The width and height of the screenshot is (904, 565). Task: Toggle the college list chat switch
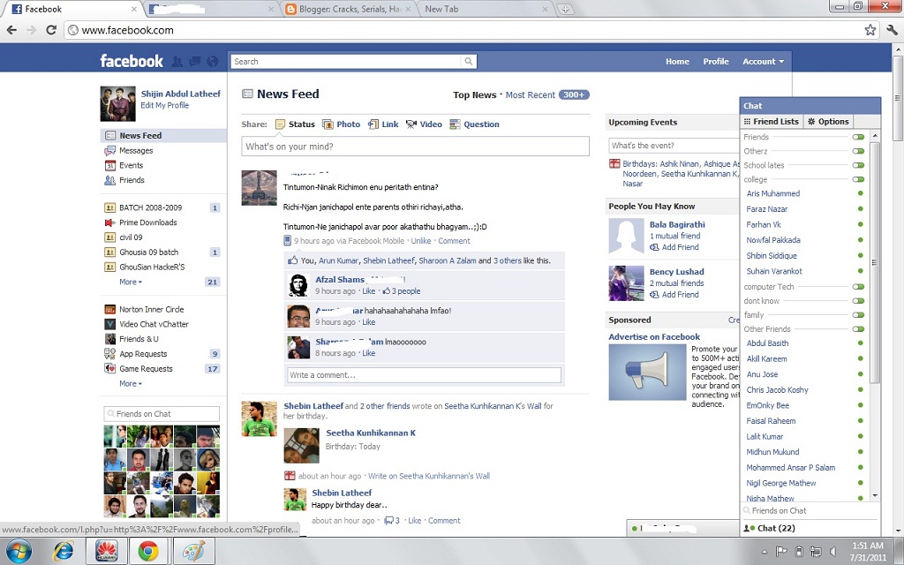[x=858, y=179]
